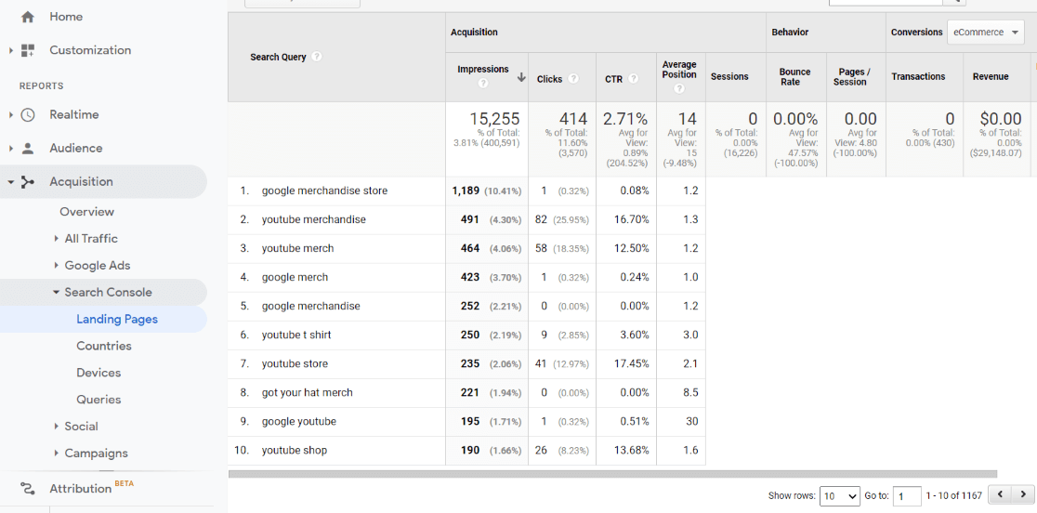Click the Impressions descending sort arrow
This screenshot has height=513, width=1037.
521,77
